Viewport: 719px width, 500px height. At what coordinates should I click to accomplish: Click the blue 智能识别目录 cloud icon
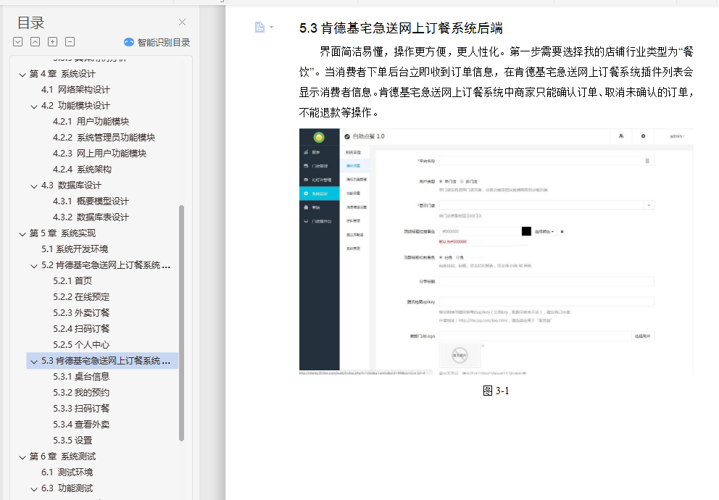pos(129,42)
